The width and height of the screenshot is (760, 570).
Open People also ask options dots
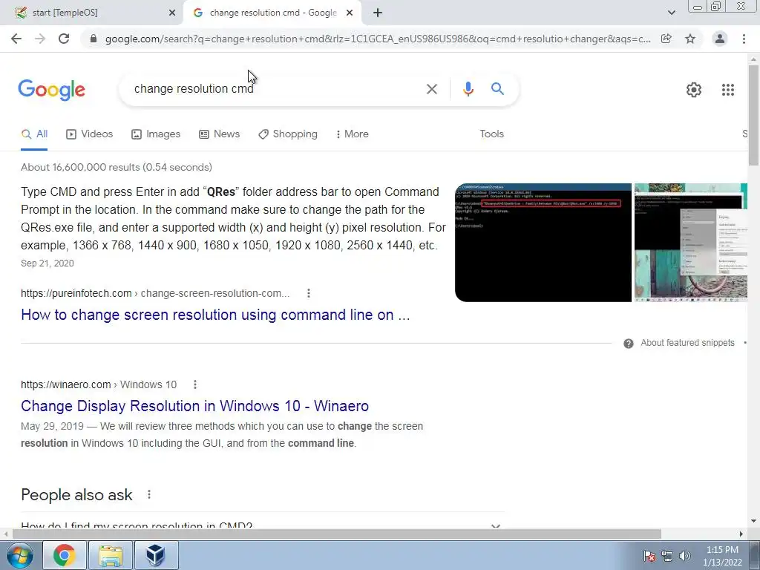coord(148,494)
